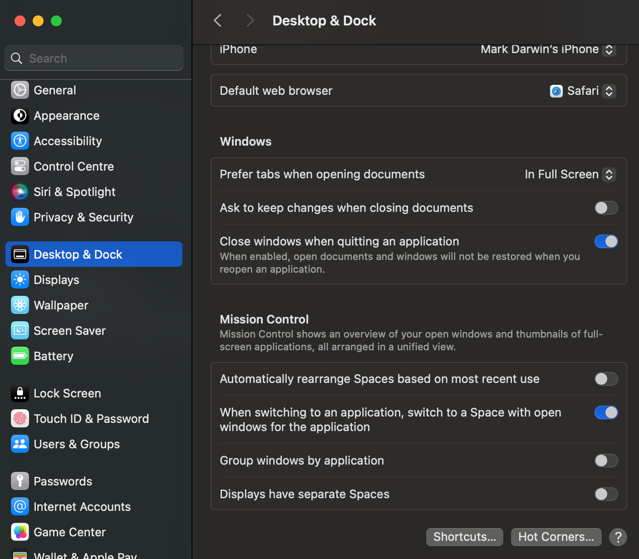Open Passwords settings pane

pyautogui.click(x=94, y=481)
